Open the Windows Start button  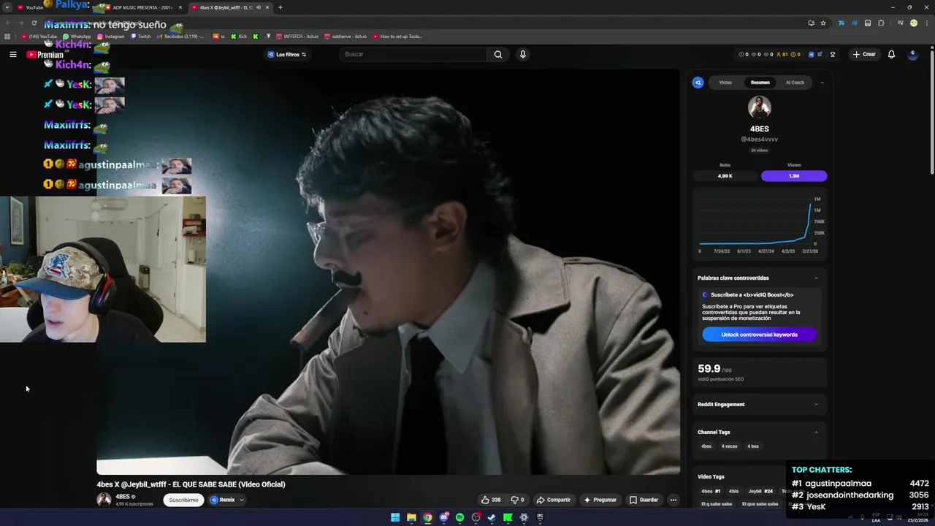(x=395, y=517)
